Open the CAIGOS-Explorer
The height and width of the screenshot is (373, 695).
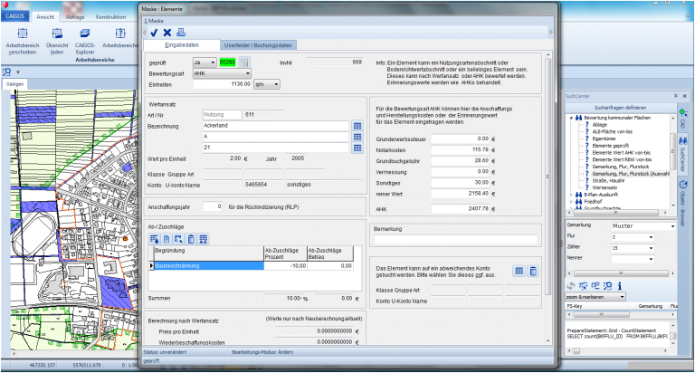[x=85, y=42]
